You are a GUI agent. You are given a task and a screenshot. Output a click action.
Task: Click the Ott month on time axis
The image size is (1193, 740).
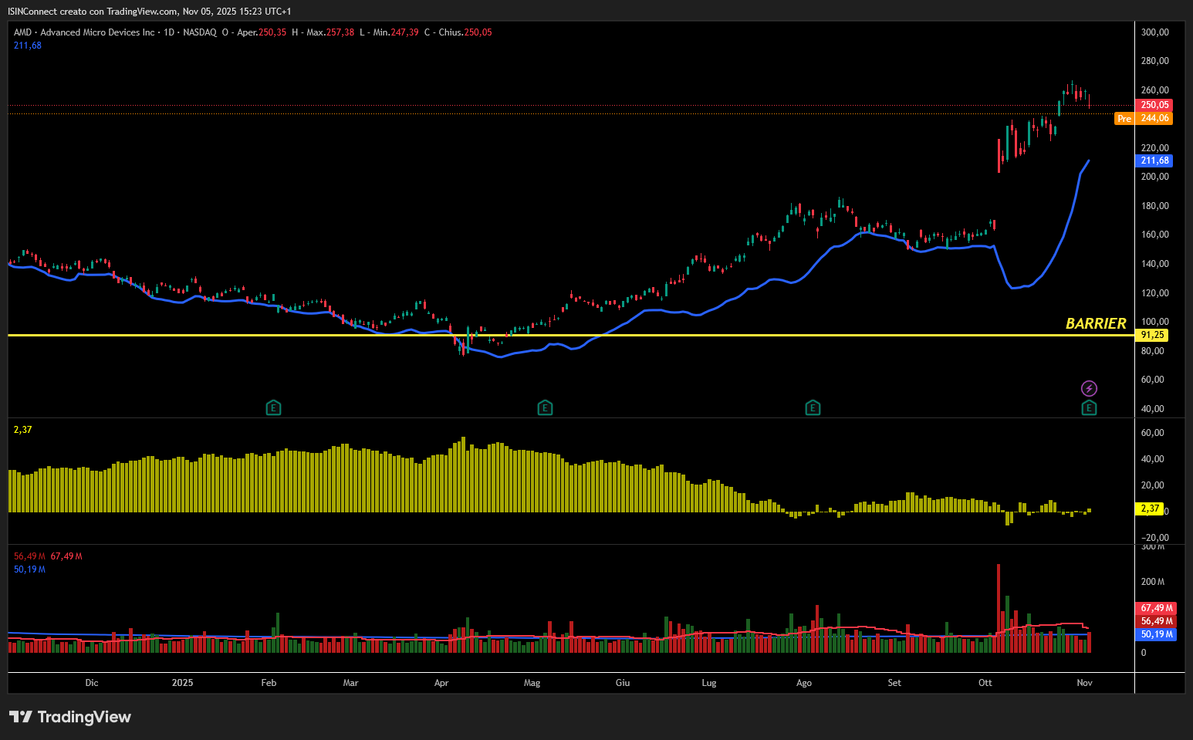point(985,683)
